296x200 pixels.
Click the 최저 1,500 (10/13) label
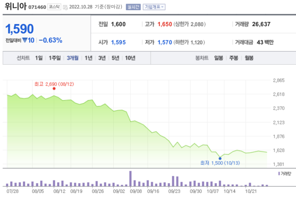(x=220, y=163)
